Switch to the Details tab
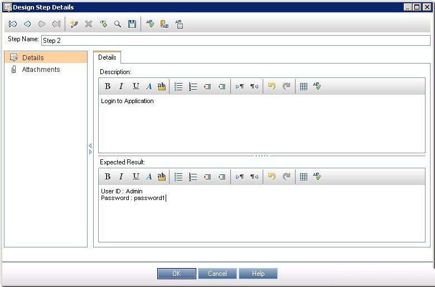Image resolution: width=435 pixels, height=287 pixels. [107, 57]
